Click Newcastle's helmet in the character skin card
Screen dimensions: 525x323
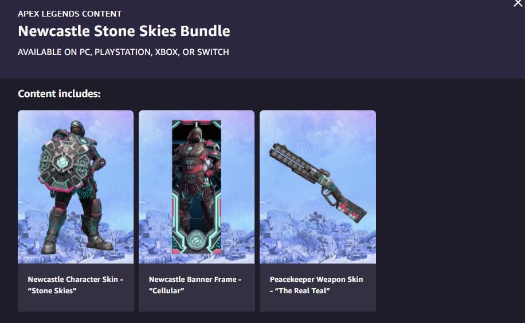point(77,128)
